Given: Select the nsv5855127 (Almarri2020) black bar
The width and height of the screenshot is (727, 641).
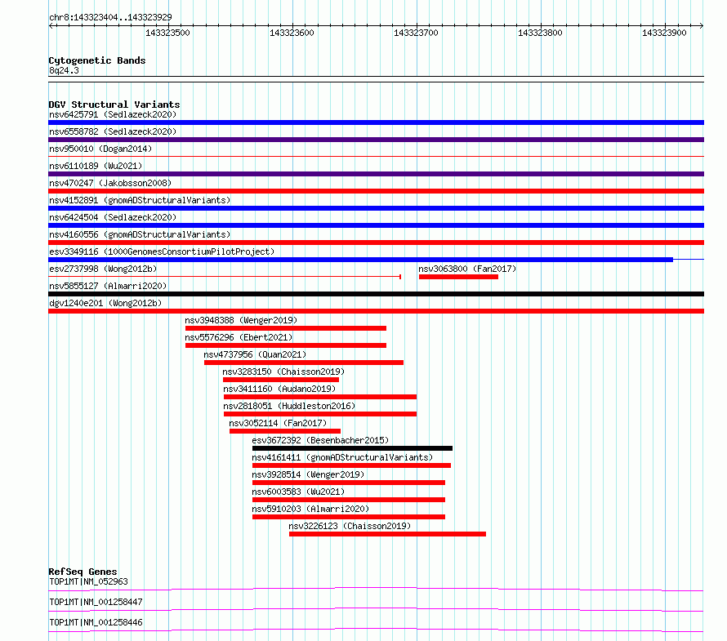Looking at the screenshot, I should (x=376, y=294).
